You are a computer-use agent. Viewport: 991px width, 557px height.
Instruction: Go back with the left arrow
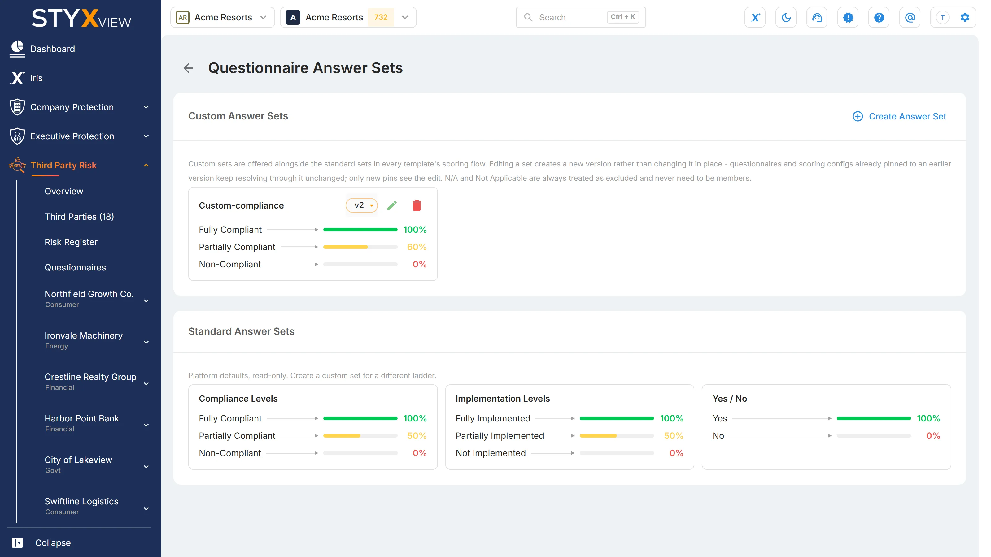point(188,68)
